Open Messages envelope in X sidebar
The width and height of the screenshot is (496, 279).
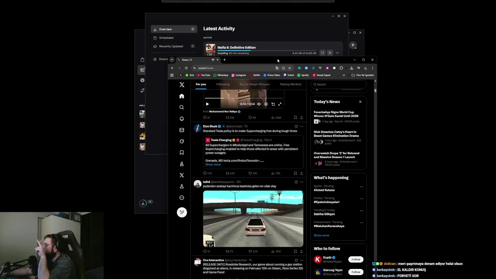pyautogui.click(x=182, y=130)
